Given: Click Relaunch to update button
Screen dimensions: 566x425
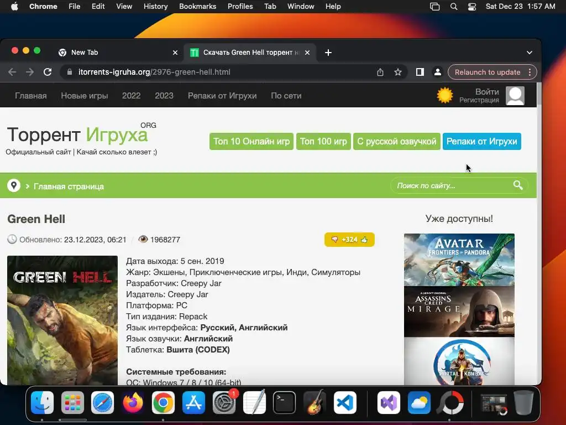Looking at the screenshot, I should 488,72.
